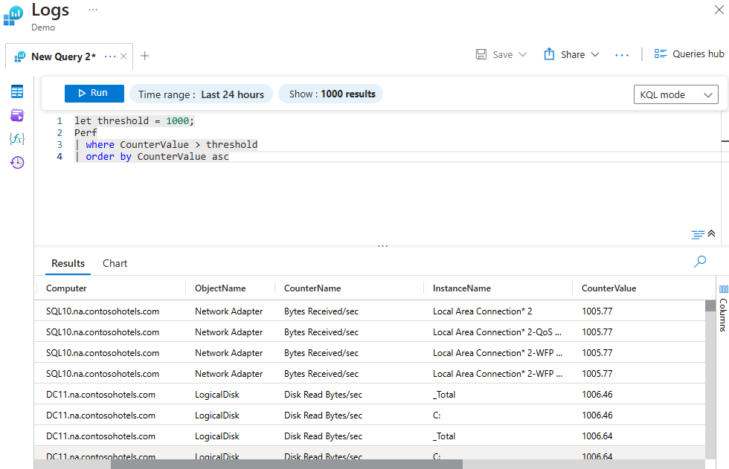Open the Queries sidebar icon
The width and height of the screenshot is (729, 469).
coord(17,115)
